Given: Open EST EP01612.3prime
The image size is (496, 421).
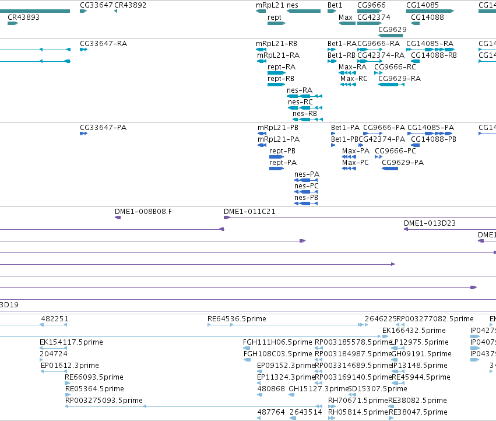Looking at the screenshot, I should [54, 371].
